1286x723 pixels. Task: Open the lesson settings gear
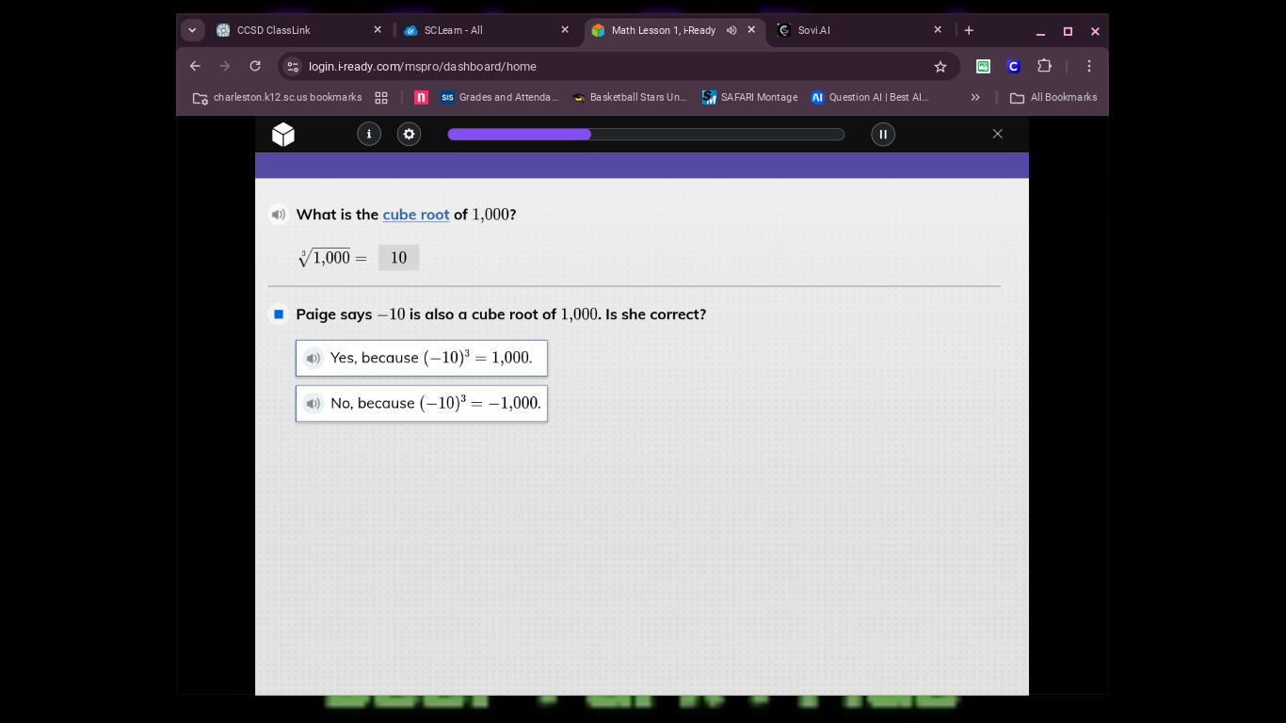(x=409, y=134)
